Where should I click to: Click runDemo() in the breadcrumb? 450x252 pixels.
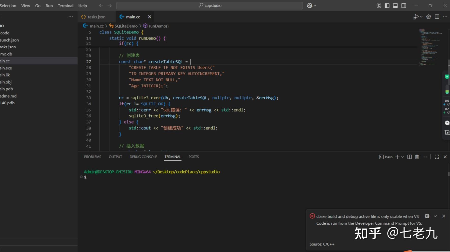point(158,26)
